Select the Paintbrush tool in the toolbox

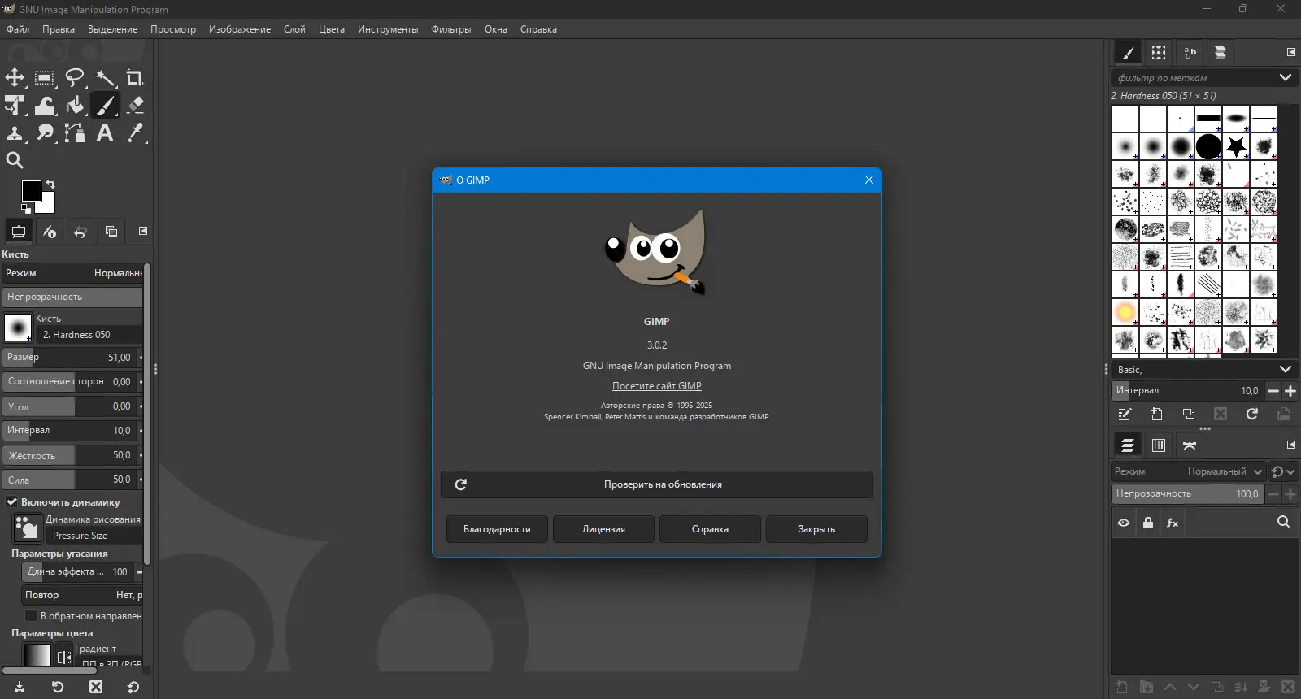(x=105, y=106)
